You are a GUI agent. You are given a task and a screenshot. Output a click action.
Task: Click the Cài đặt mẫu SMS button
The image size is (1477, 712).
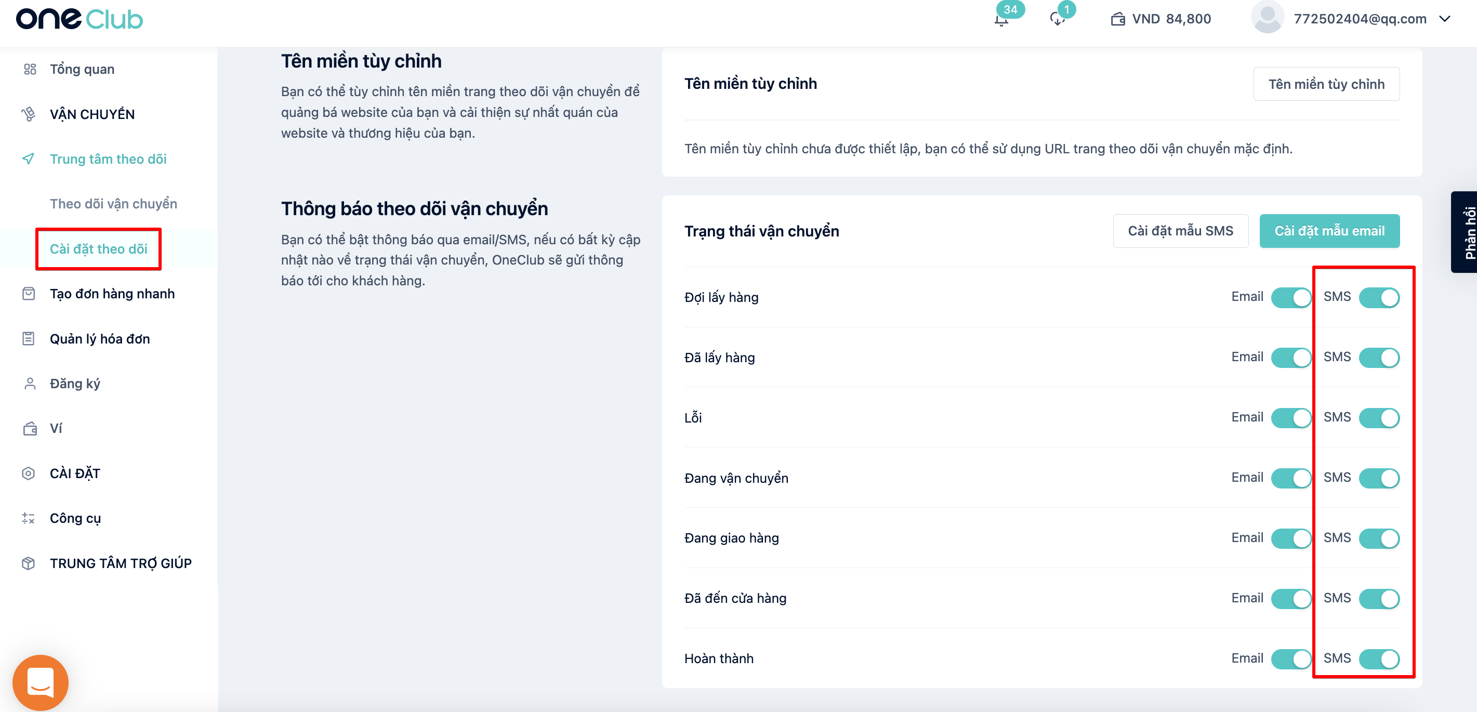[1181, 231]
